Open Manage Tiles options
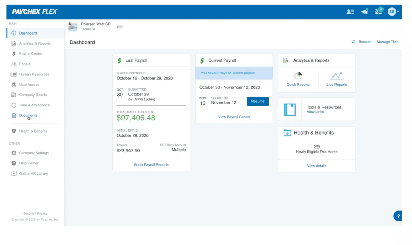The image size is (412, 245). (387, 42)
